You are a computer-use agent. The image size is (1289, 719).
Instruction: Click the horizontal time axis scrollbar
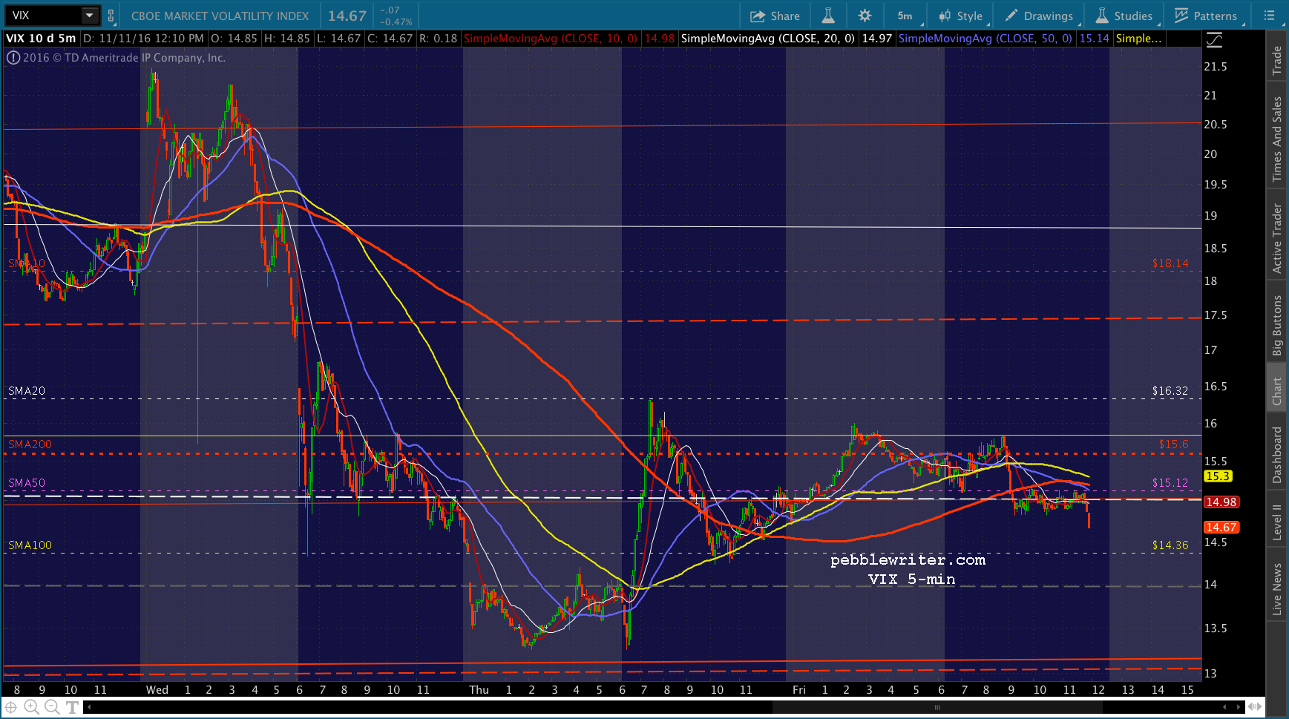click(x=937, y=707)
